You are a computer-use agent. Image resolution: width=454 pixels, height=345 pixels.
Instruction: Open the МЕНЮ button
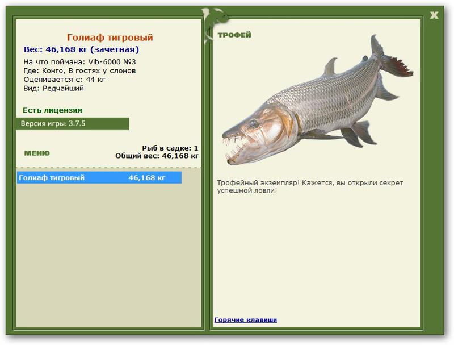point(37,153)
